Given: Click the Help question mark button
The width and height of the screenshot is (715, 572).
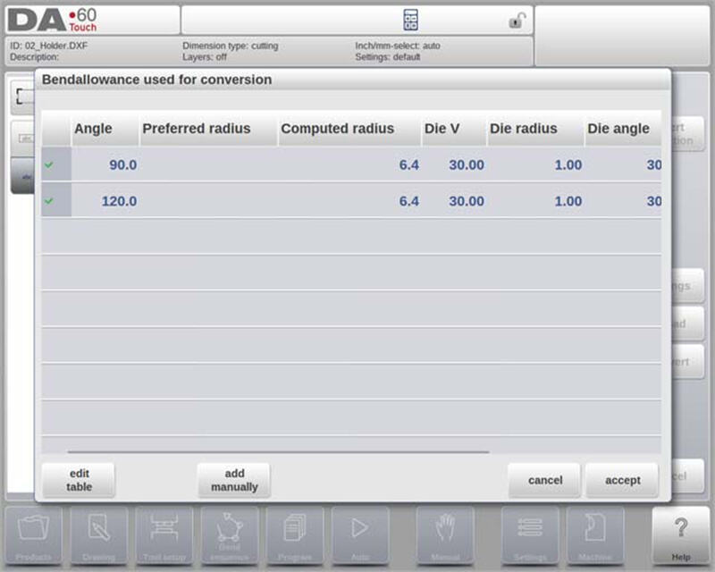Looking at the screenshot, I should [682, 534].
